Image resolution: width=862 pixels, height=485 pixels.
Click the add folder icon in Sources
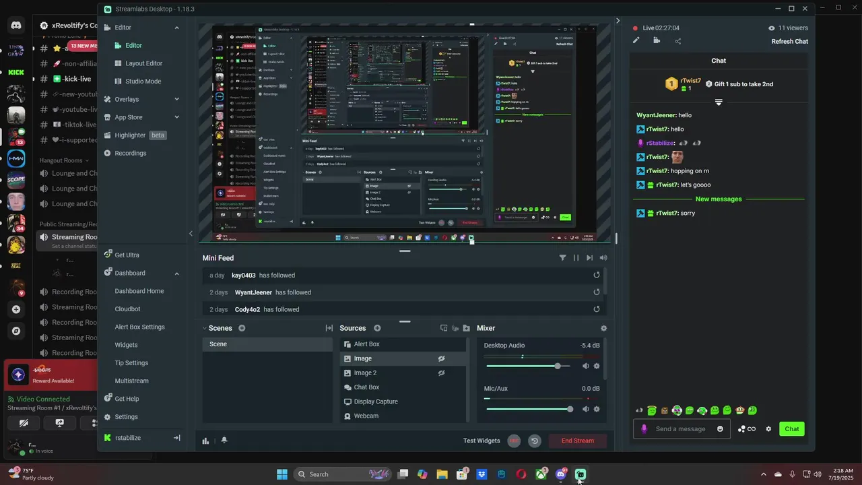[x=466, y=328]
